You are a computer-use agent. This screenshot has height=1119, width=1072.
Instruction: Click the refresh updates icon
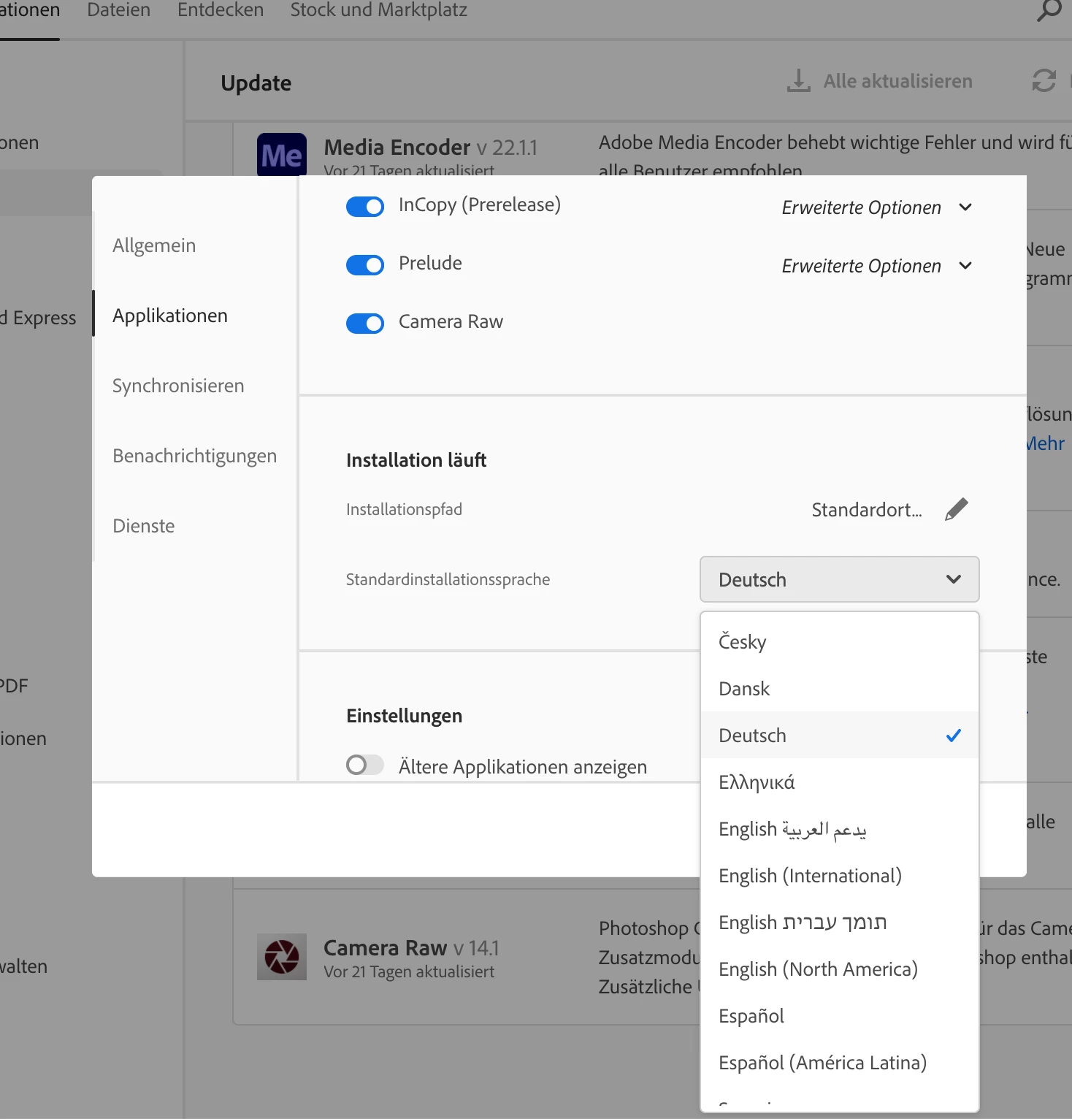(x=1044, y=80)
